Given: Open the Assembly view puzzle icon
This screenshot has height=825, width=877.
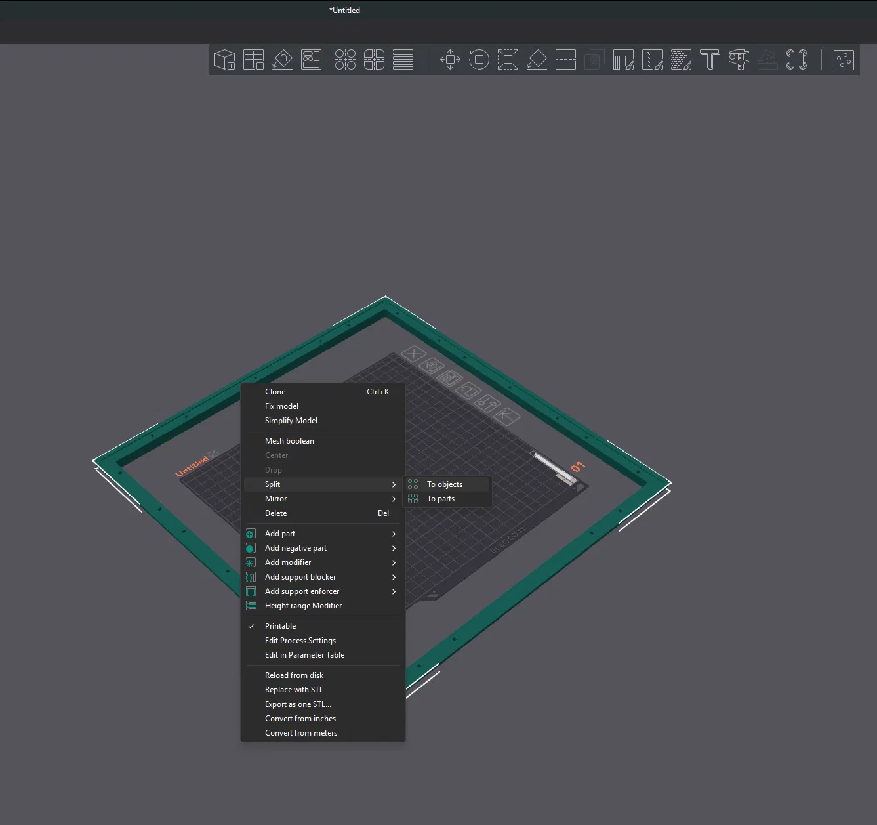Looking at the screenshot, I should click(844, 60).
